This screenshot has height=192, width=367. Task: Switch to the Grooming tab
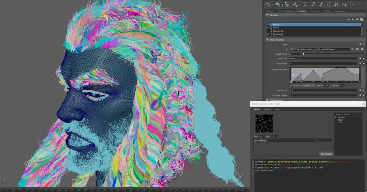[315, 11]
